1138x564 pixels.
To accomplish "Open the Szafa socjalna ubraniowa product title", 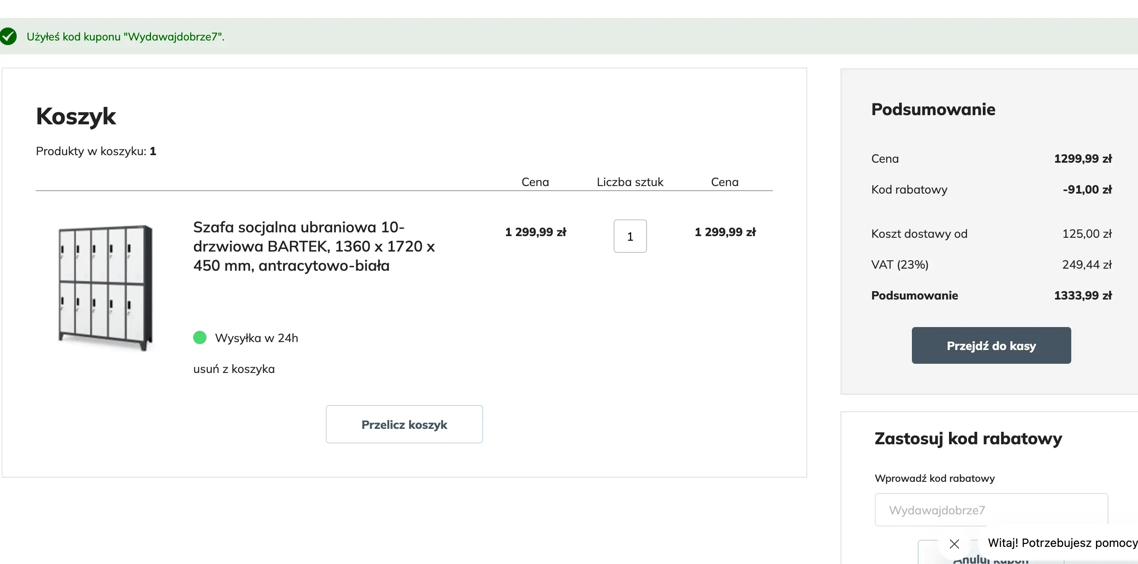I will [314, 246].
